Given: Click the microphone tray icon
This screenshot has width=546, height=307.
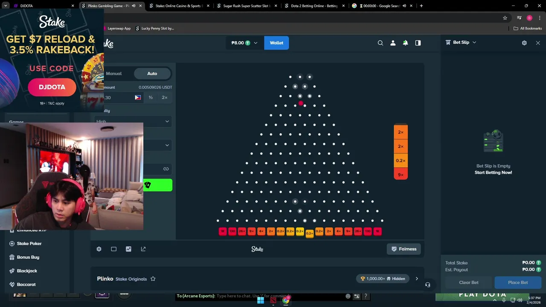Looking at the screenshot, I should [x=504, y=300].
